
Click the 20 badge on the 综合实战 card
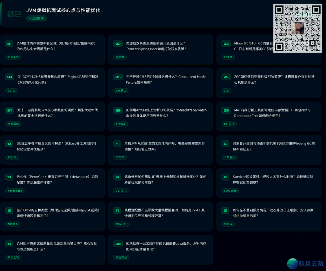(x=117, y=244)
